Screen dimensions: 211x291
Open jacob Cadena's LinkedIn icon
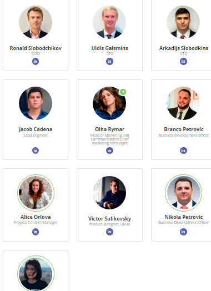tap(36, 150)
